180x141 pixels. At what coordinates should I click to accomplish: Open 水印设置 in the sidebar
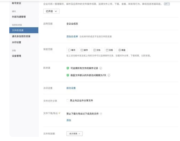17,42
